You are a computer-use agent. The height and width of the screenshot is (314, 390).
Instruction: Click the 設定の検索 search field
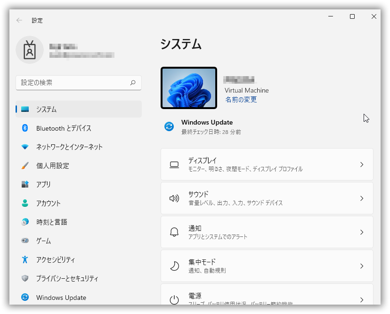point(79,83)
